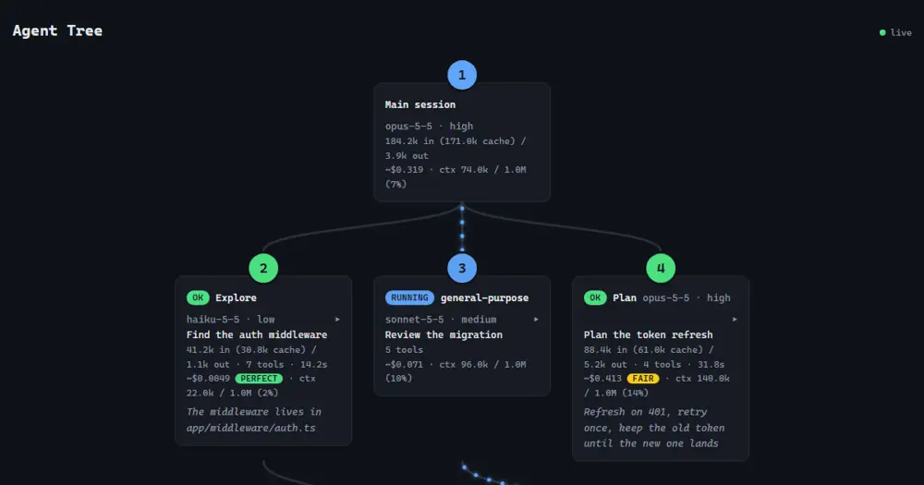Click the Agent Tree heading
Image resolution: width=924 pixels, height=485 pixels.
coord(57,30)
